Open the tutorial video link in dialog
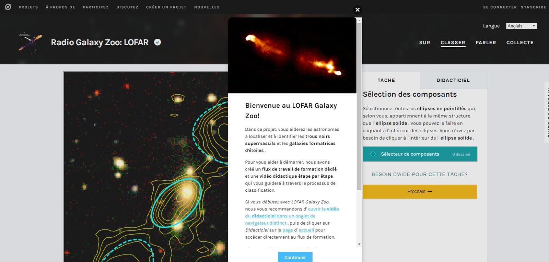The height and width of the screenshot is (262, 549). pyautogui.click(x=292, y=216)
